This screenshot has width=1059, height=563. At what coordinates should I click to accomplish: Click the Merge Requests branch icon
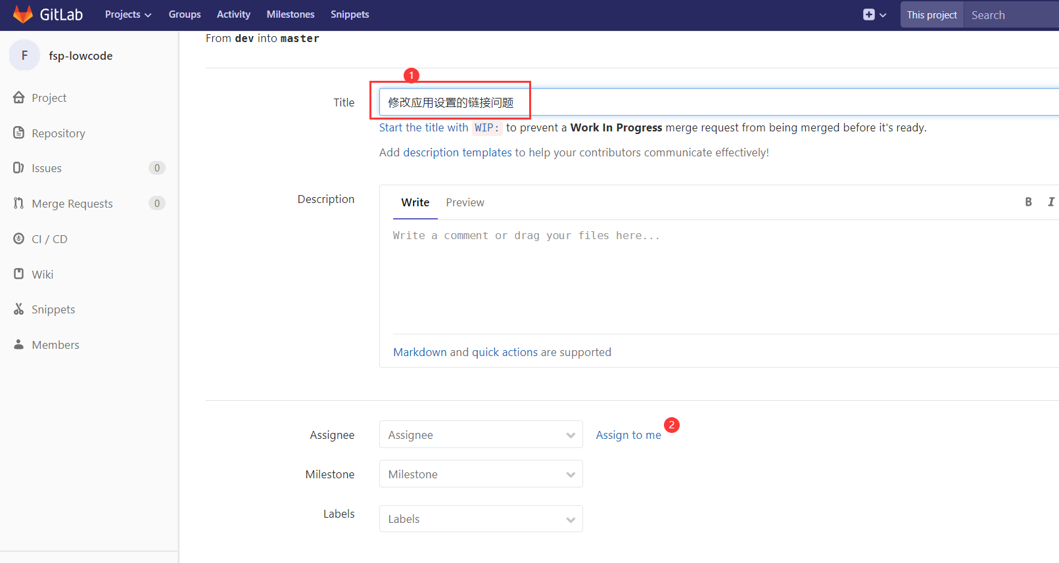tap(18, 203)
